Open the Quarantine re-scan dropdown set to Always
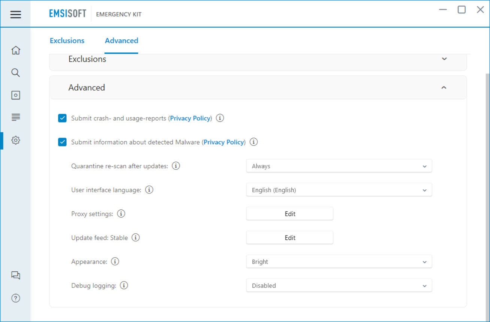Image resolution: width=490 pixels, height=322 pixels. (339, 166)
